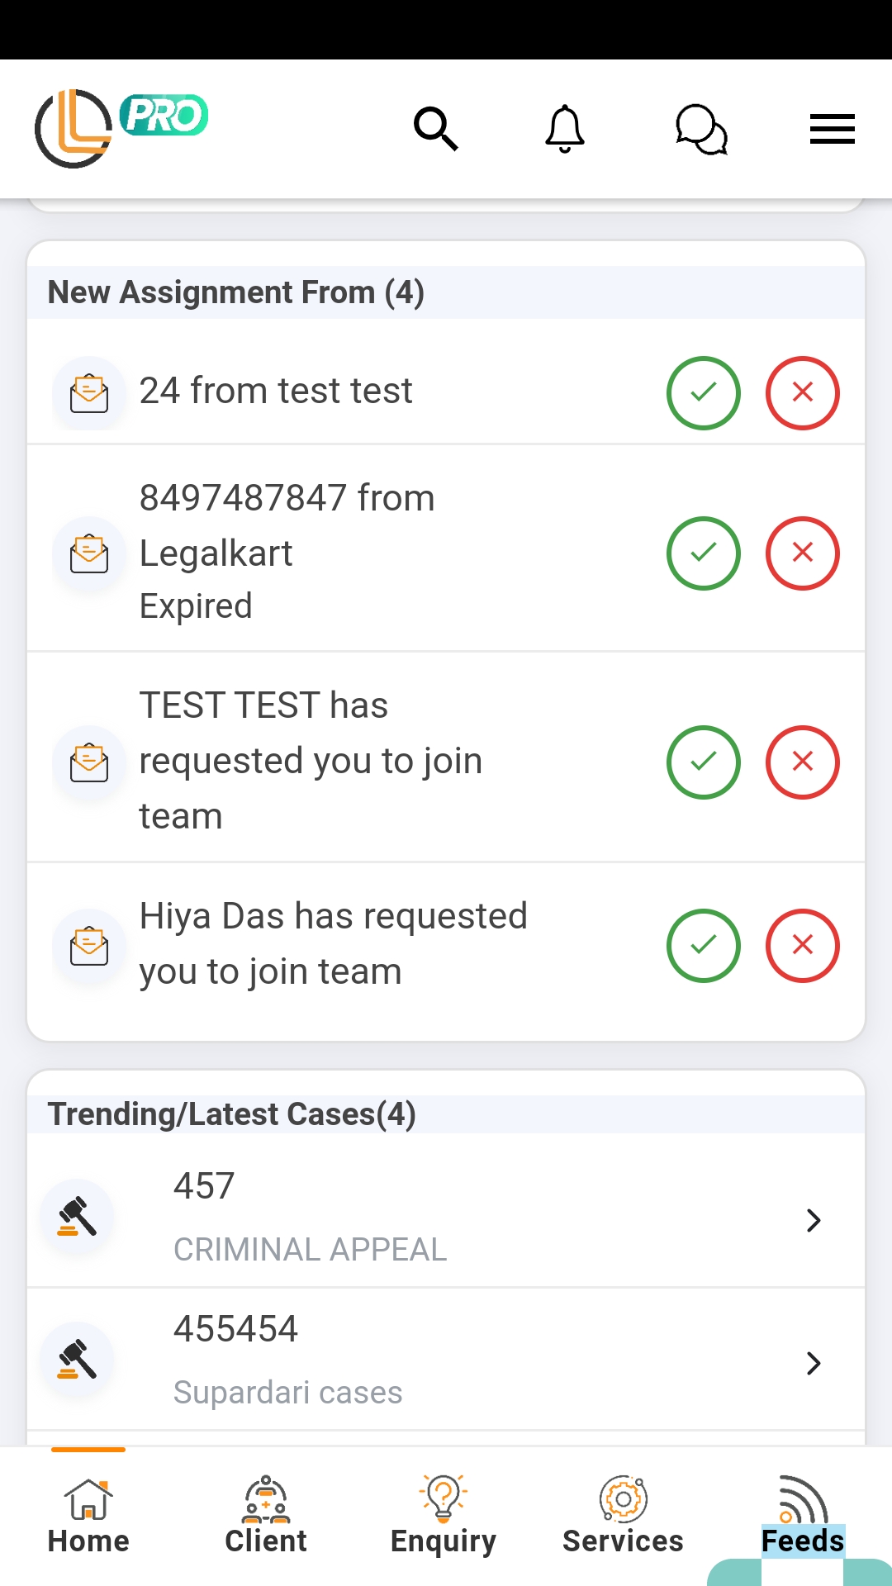Screen dimensions: 892x1586
Task: Open the search magnifier icon
Action: click(435, 129)
